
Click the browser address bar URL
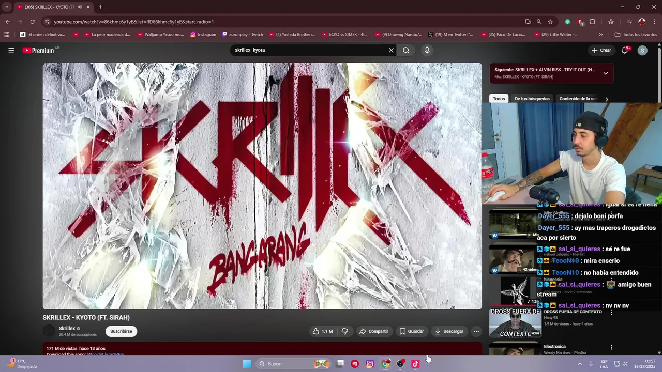pyautogui.click(x=133, y=22)
